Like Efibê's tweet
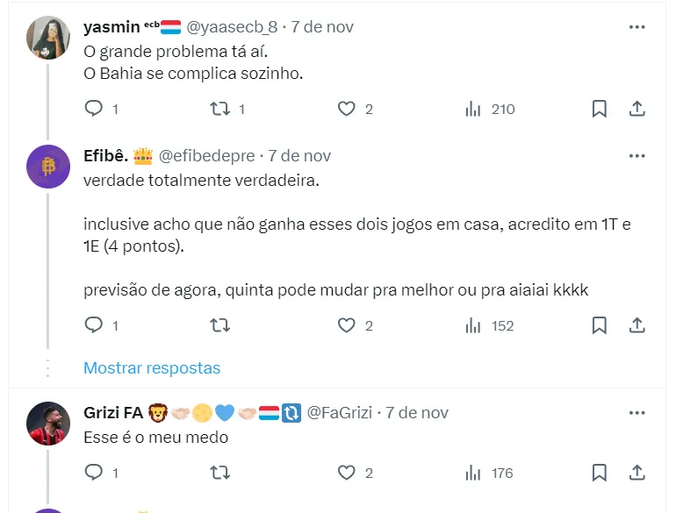The height and width of the screenshot is (513, 691). click(x=347, y=325)
